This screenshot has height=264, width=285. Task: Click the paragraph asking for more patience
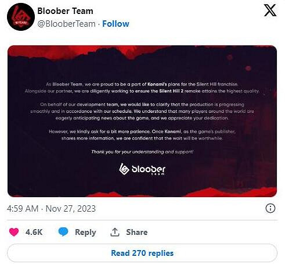coord(142,135)
